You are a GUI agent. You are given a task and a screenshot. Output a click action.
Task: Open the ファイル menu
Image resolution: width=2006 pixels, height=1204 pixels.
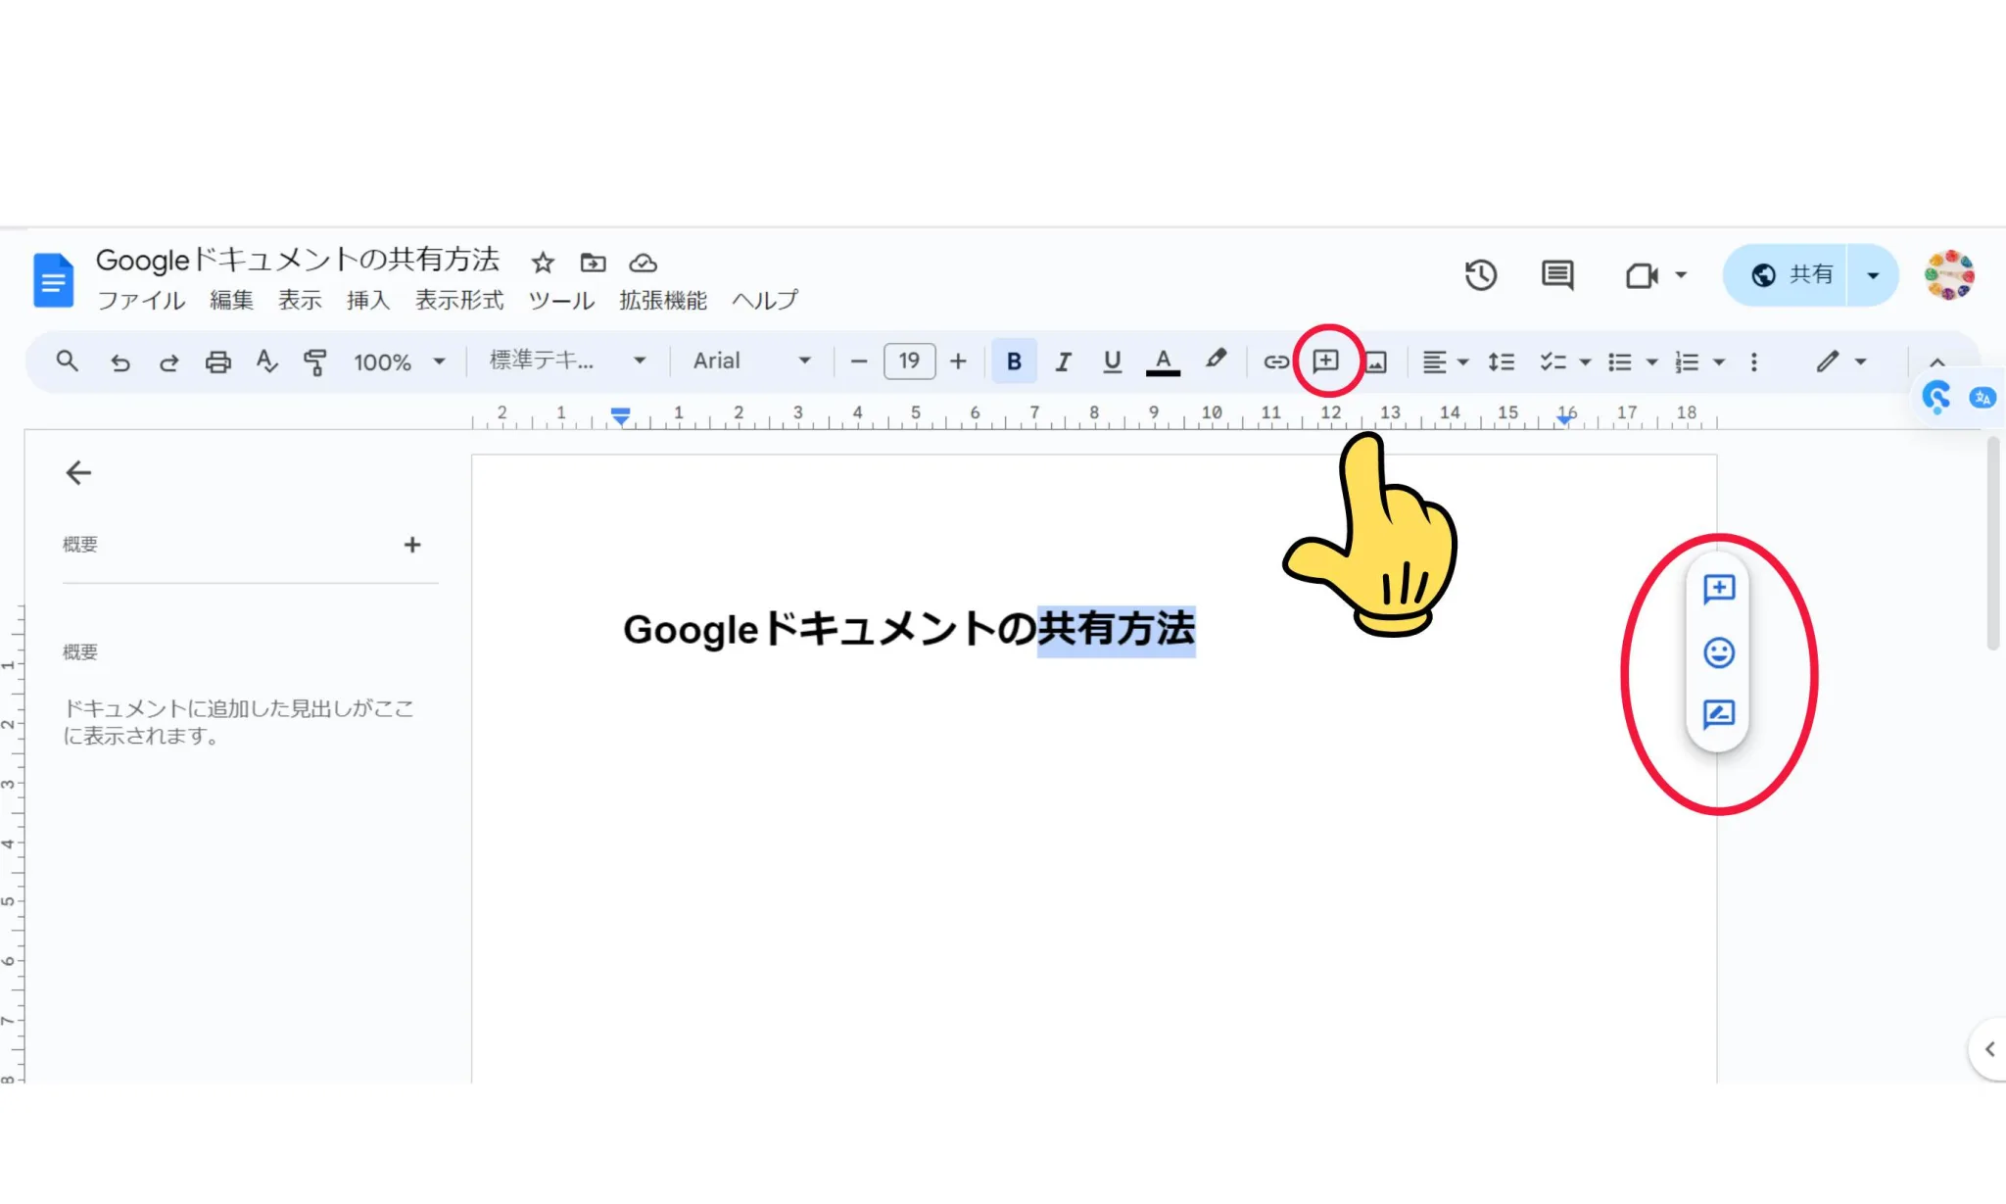click(141, 300)
